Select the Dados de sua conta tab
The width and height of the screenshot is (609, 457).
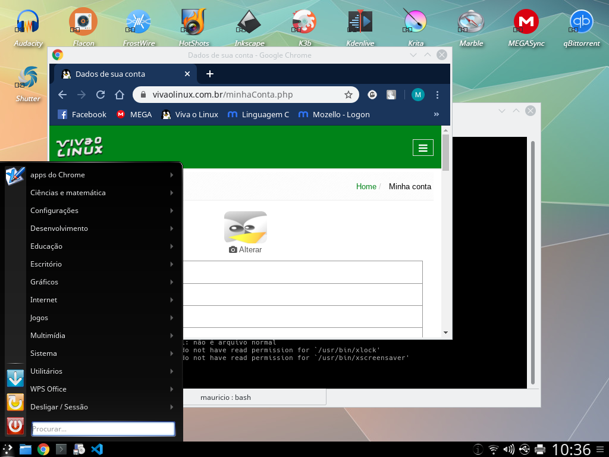[x=124, y=74]
